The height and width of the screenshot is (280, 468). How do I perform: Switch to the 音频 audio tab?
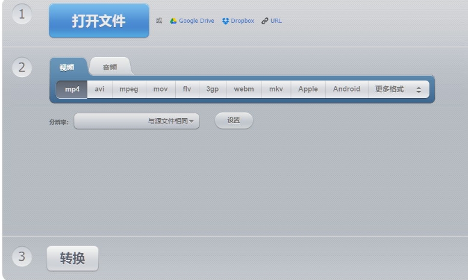click(110, 67)
